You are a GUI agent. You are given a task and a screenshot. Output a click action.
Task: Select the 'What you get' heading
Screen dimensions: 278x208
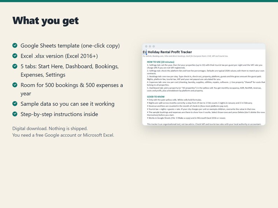[x=46, y=21]
